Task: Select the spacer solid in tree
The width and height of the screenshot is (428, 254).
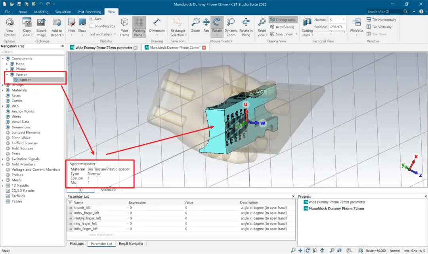Action: [x=25, y=80]
